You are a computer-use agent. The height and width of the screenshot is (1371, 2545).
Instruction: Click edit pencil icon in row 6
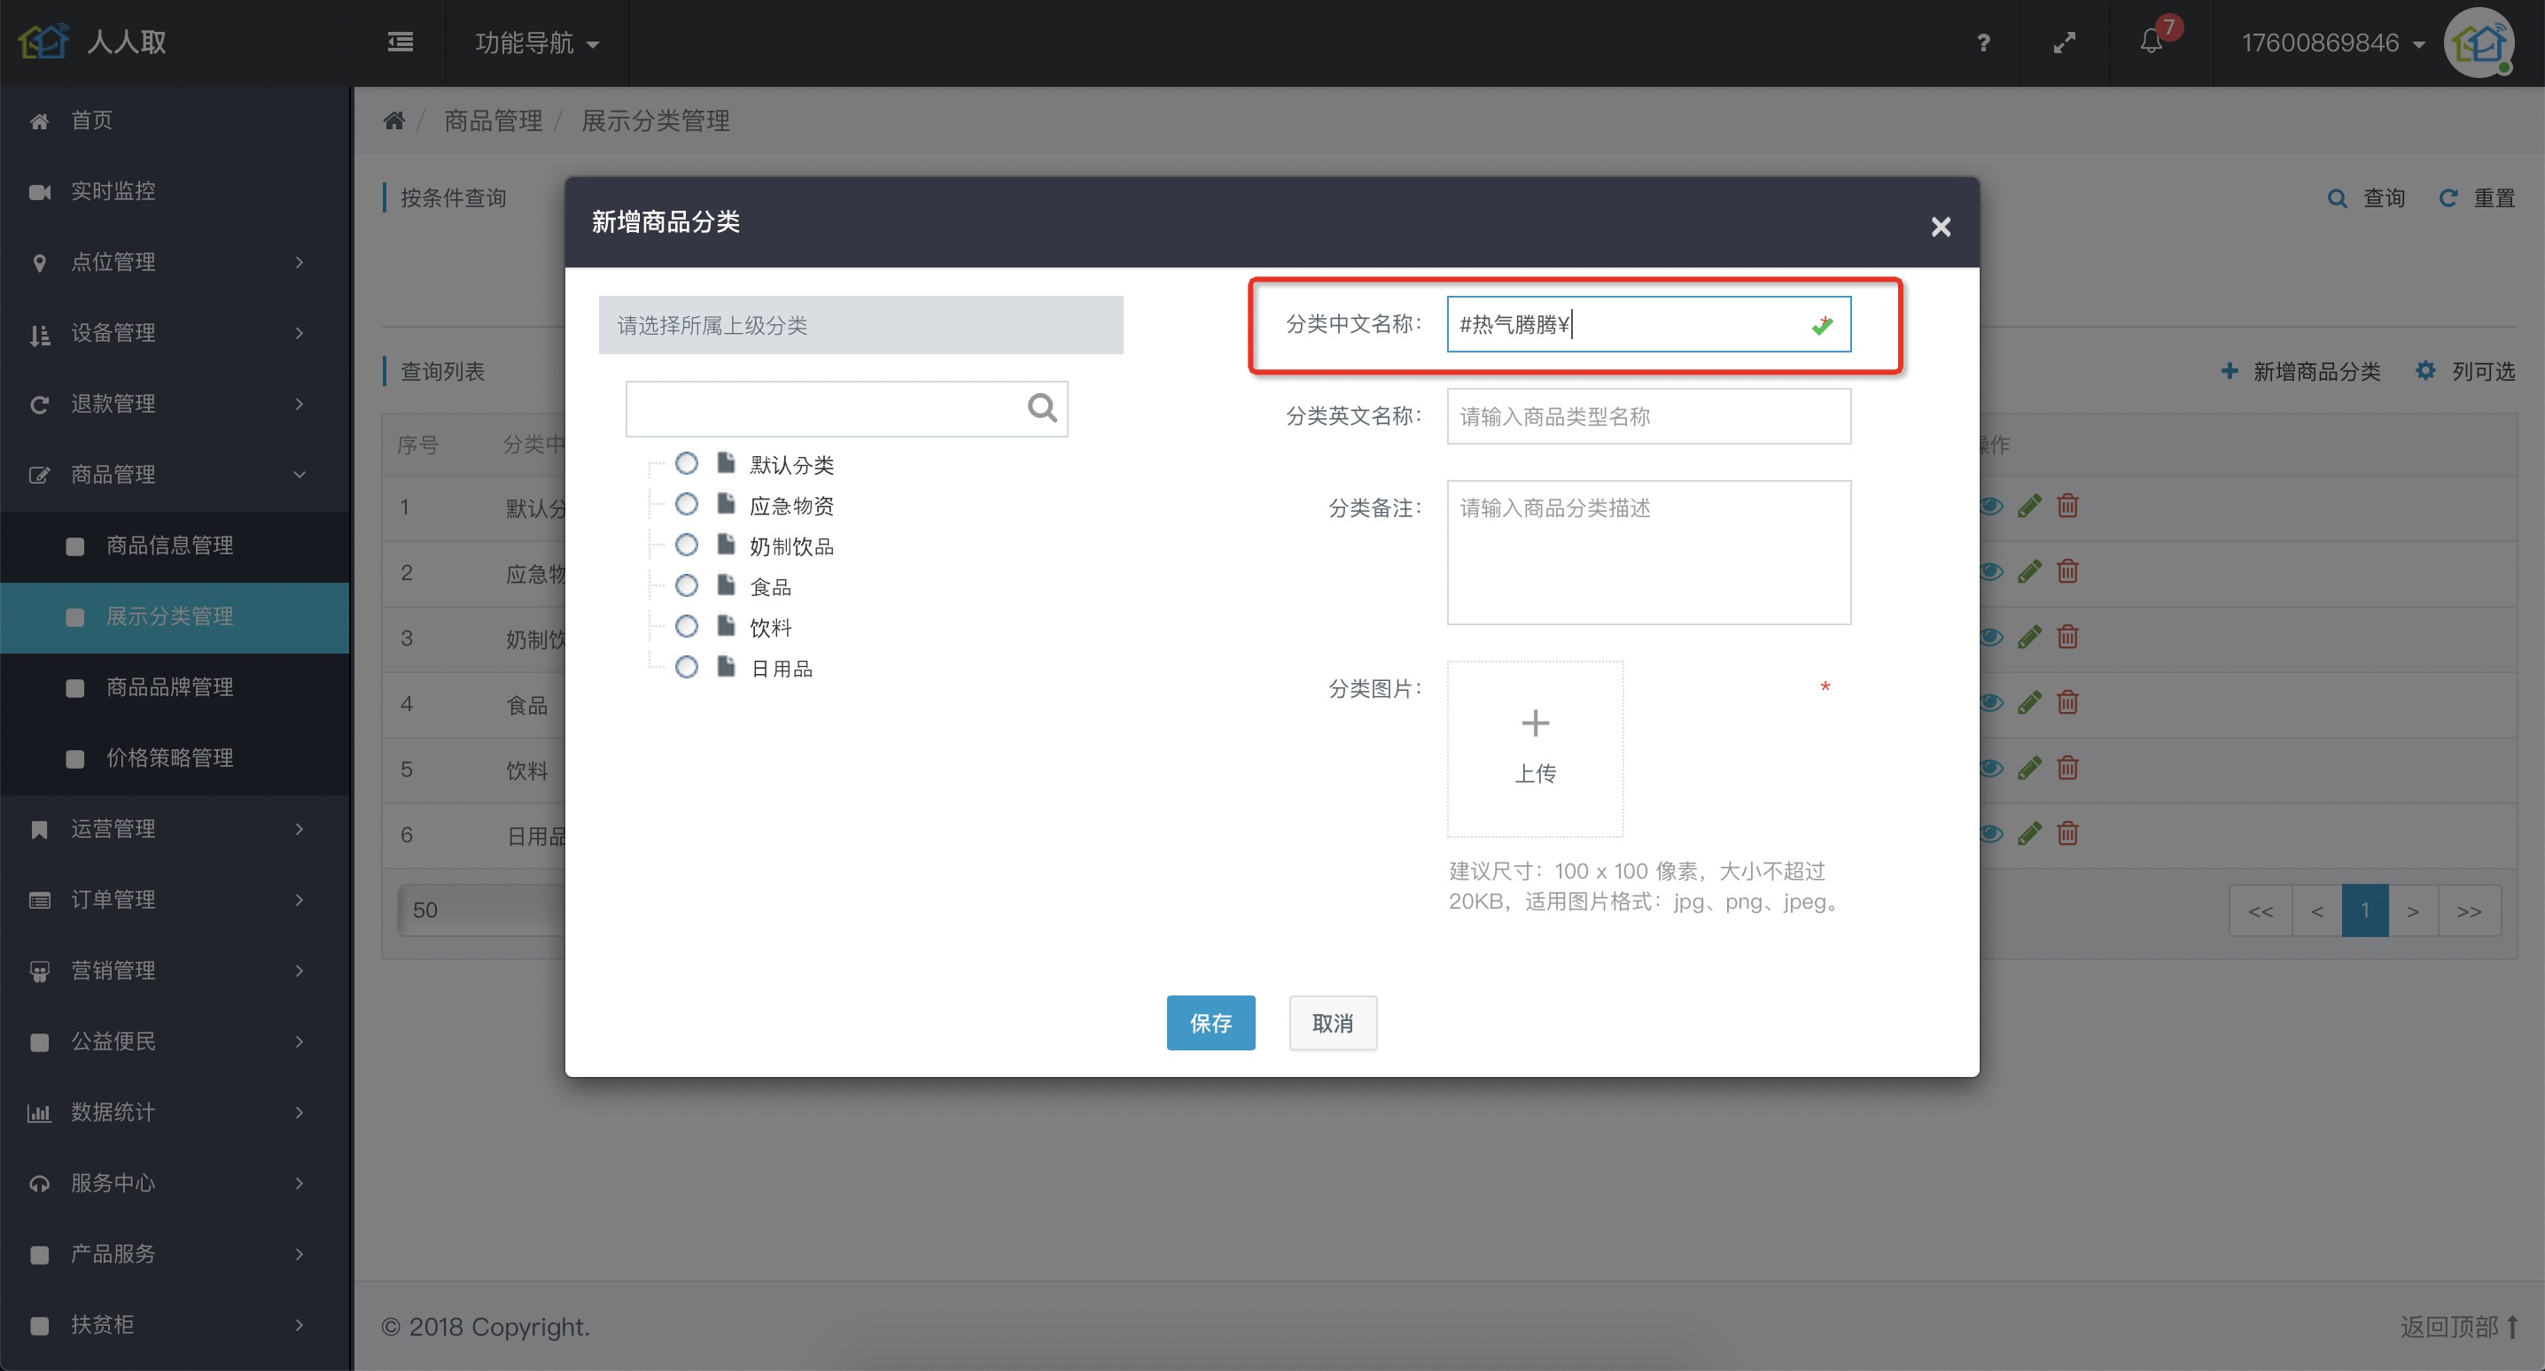2029,834
